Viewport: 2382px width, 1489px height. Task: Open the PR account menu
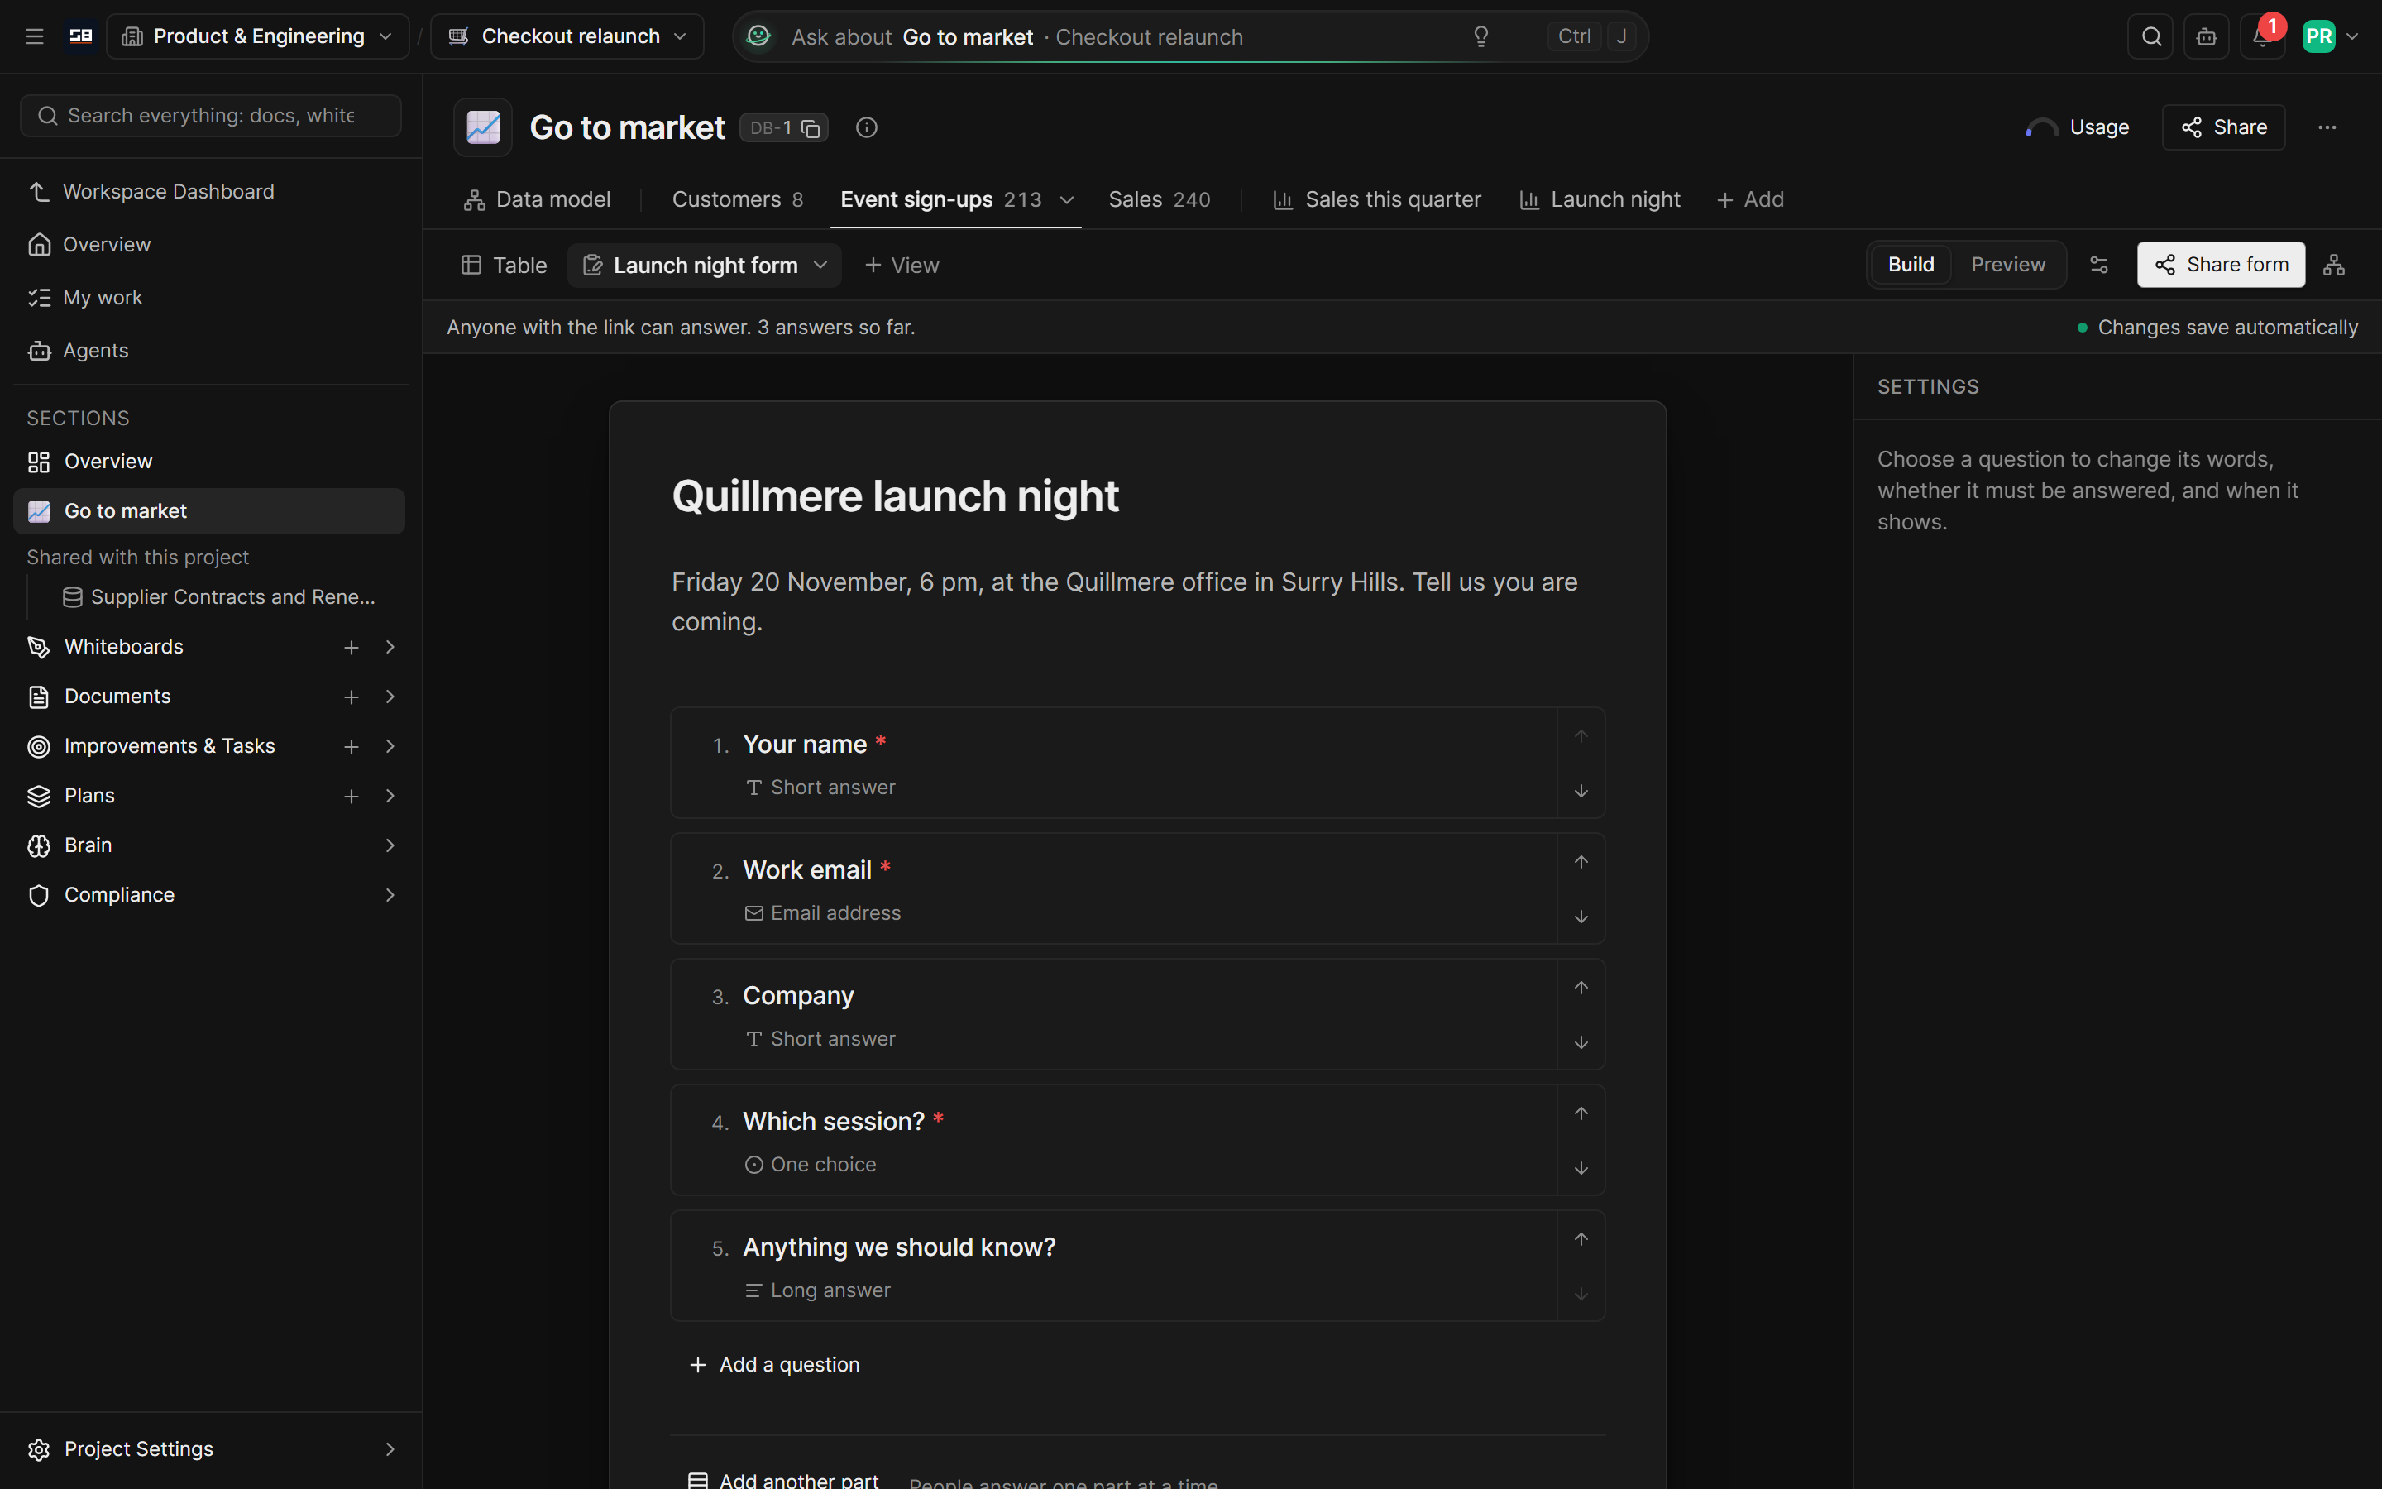[x=2330, y=36]
